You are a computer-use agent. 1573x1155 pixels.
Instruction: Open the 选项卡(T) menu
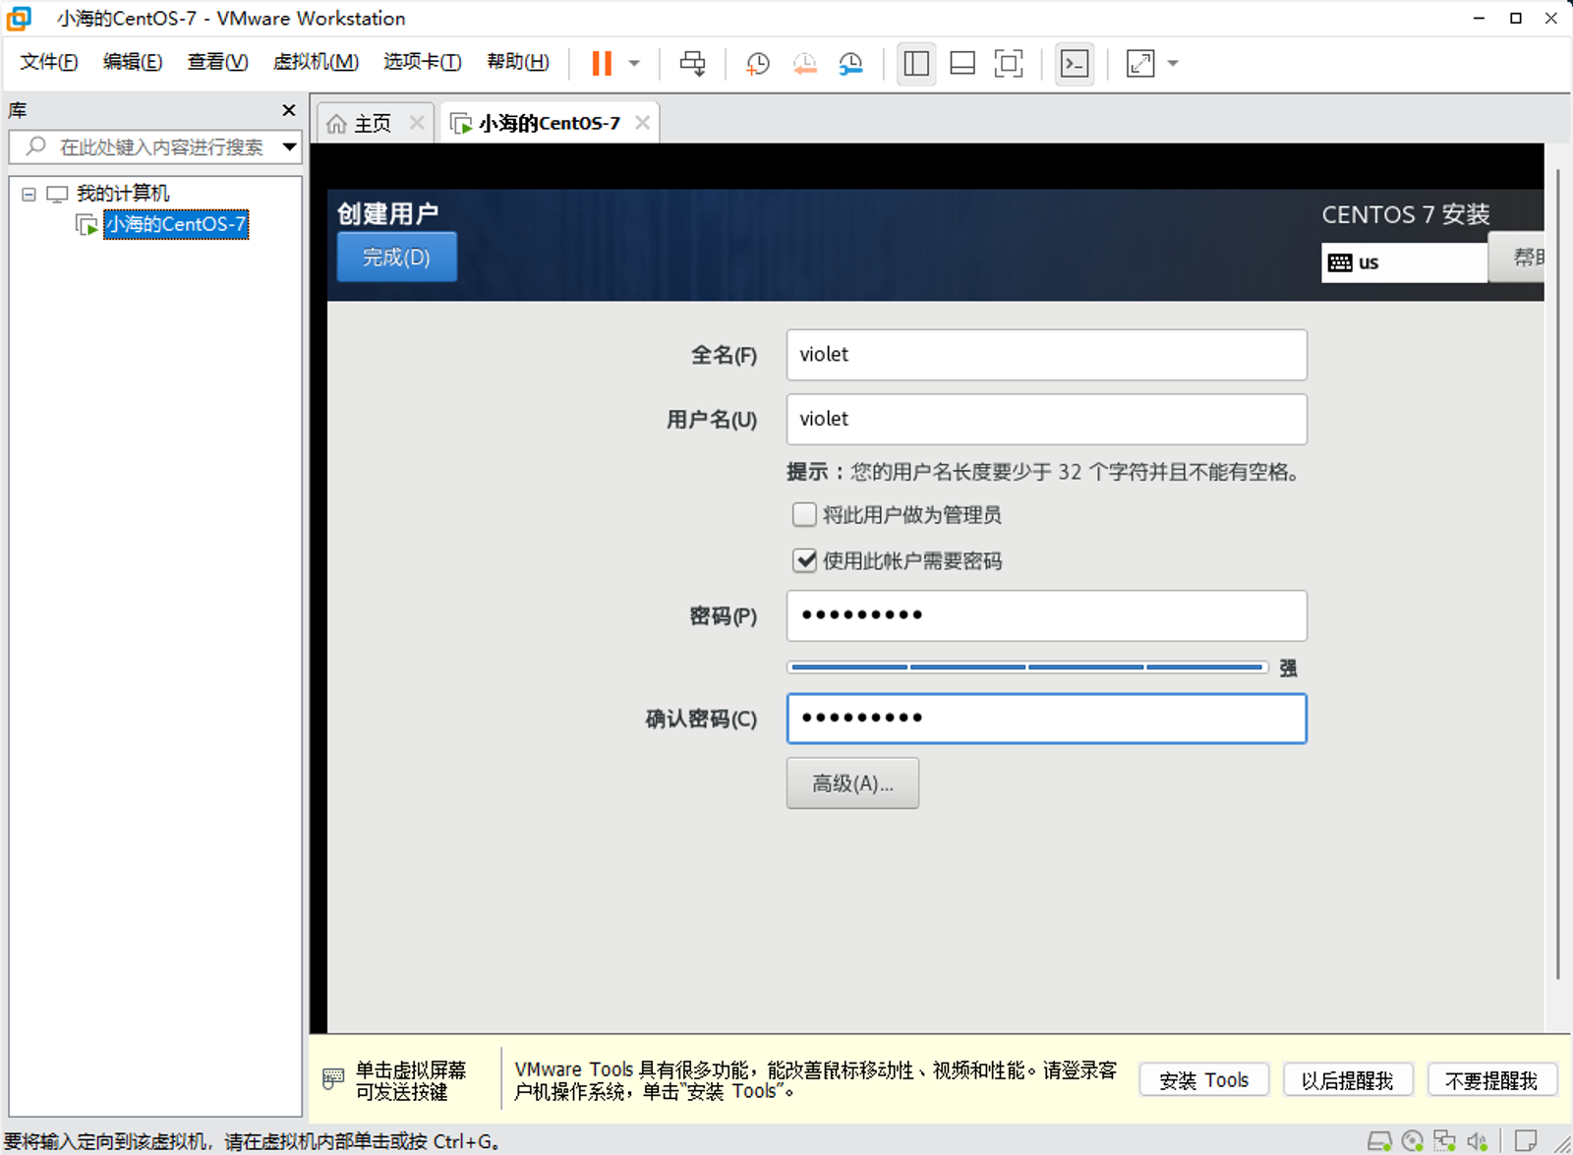point(423,62)
